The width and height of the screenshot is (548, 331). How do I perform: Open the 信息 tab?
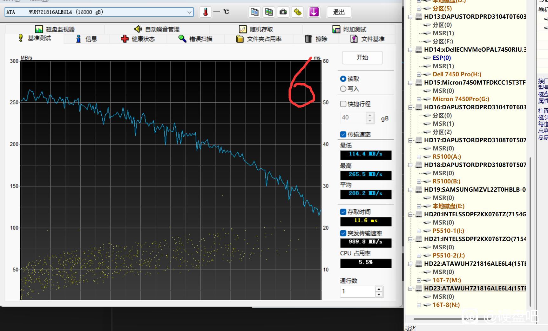pos(86,39)
